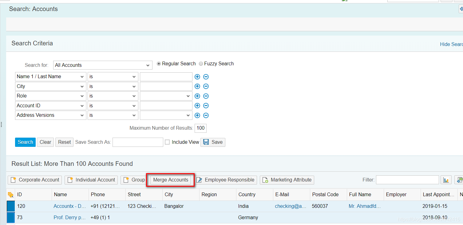This screenshot has width=463, height=225.
Task: Sort by the Employer column header
Action: 402,195
